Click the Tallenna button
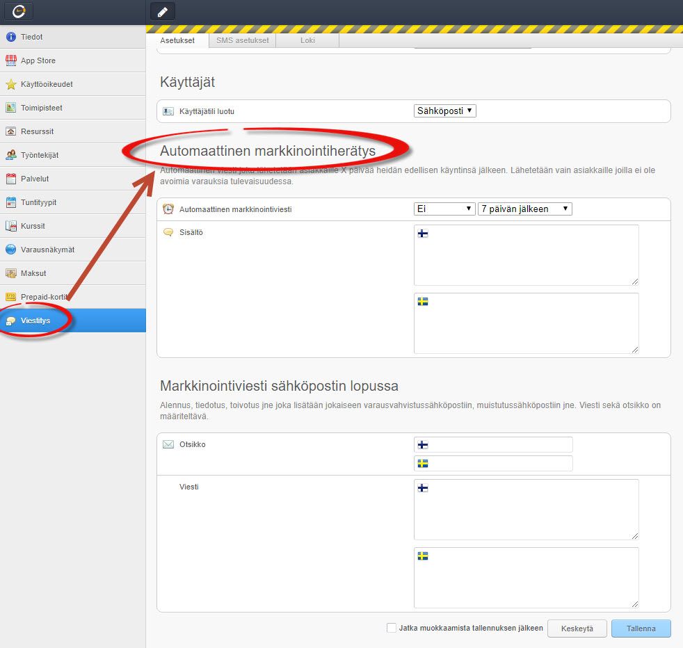Screen dimensions: 683x648 [641, 629]
